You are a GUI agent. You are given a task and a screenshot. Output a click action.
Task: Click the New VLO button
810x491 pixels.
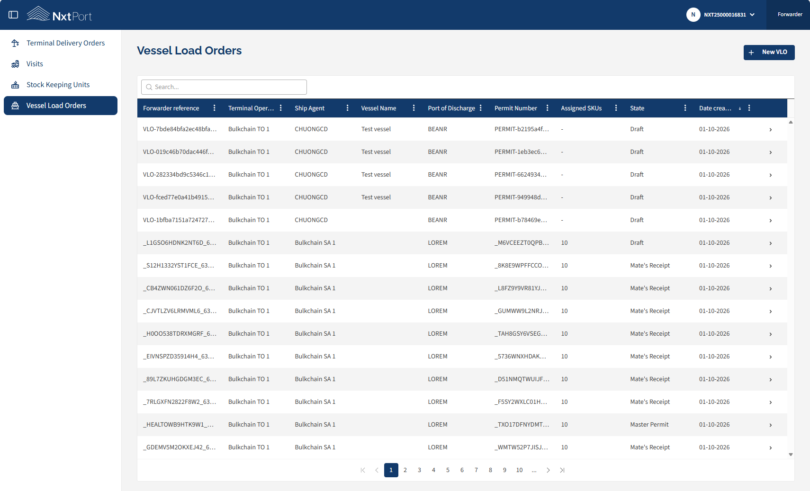769,52
